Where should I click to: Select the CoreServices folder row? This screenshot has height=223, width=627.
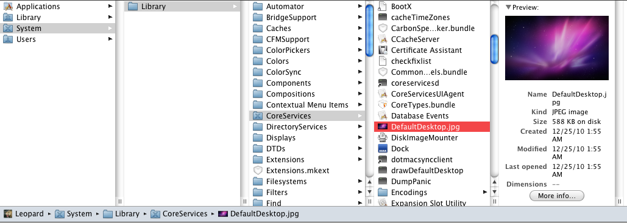point(307,115)
